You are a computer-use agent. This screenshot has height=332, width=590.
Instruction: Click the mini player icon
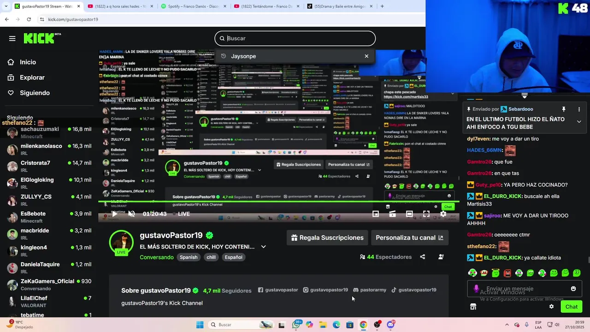376,214
